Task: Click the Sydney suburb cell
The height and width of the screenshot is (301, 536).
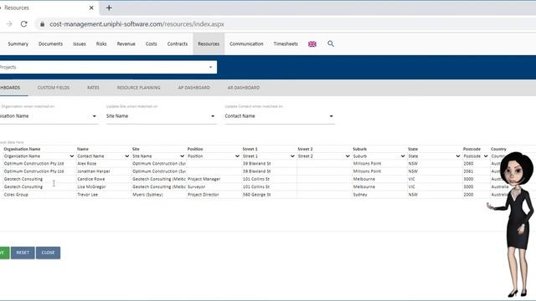Action: tap(379, 195)
